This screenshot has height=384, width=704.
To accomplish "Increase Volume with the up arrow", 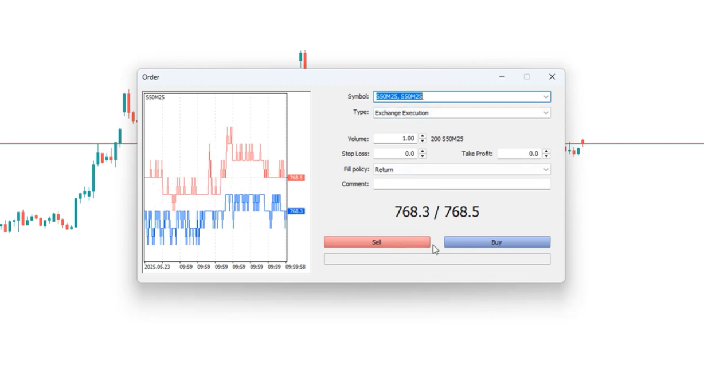I will click(423, 136).
